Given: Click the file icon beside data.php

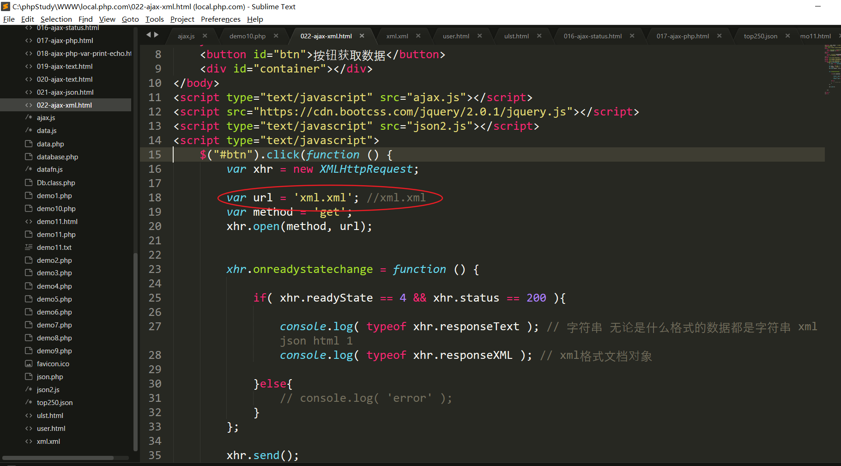Looking at the screenshot, I should [29, 144].
